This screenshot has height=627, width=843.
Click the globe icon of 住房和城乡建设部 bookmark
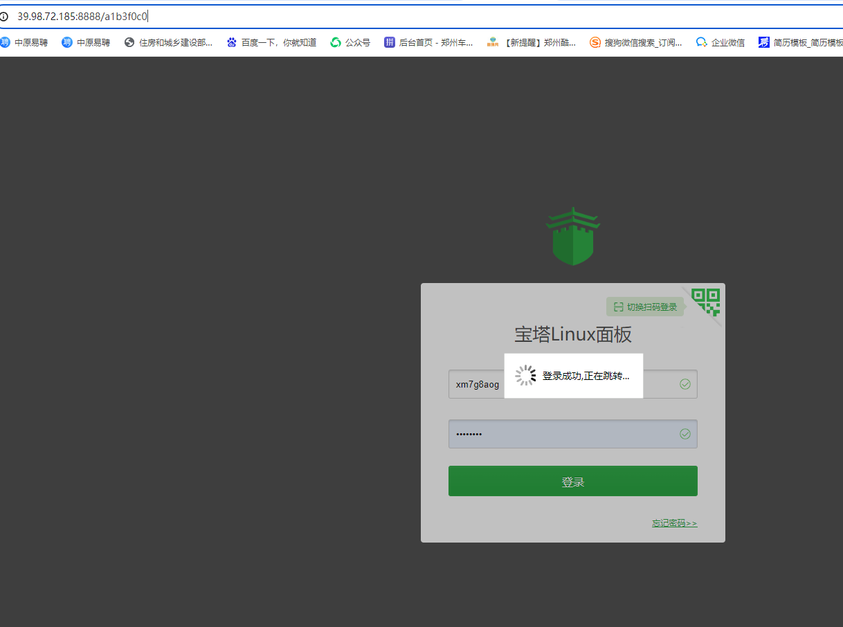129,42
